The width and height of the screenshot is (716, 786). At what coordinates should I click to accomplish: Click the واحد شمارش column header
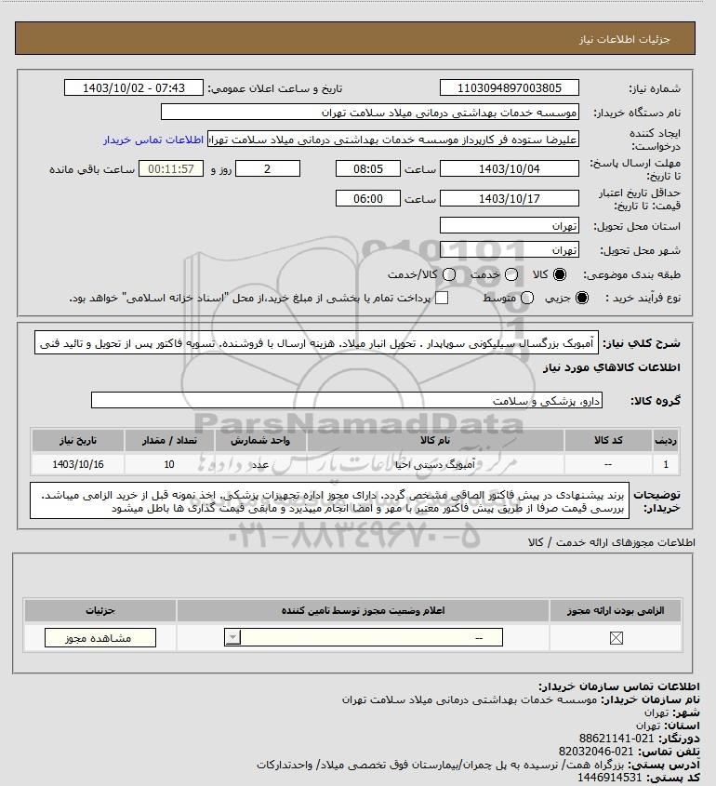coord(260,440)
